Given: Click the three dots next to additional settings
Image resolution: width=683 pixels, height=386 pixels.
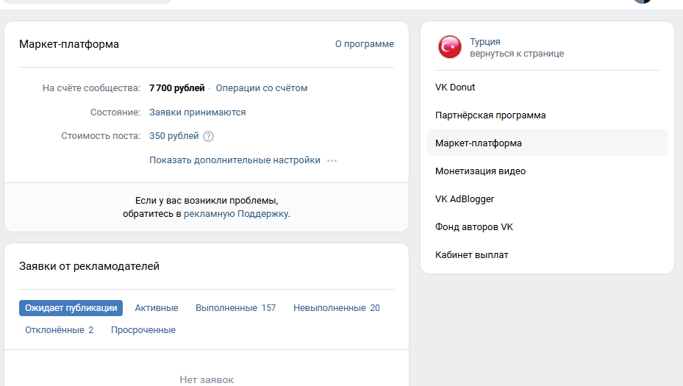Looking at the screenshot, I should [332, 161].
